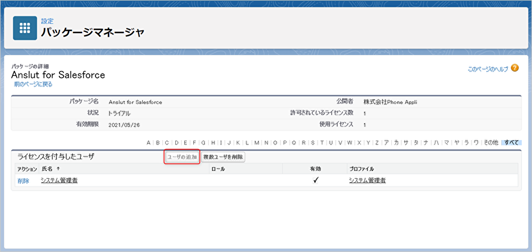Viewport: 532px width, 252px height.
Task: Filter users by letter H
Action: pos(213,143)
